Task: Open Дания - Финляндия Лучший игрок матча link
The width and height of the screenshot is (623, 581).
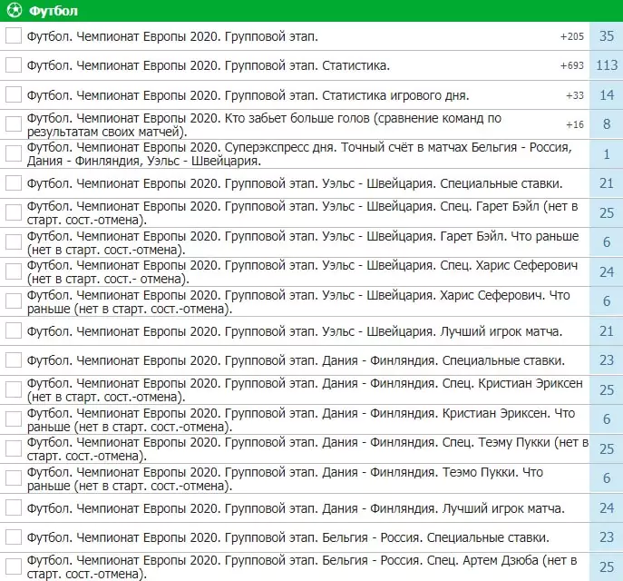Action: click(296, 508)
